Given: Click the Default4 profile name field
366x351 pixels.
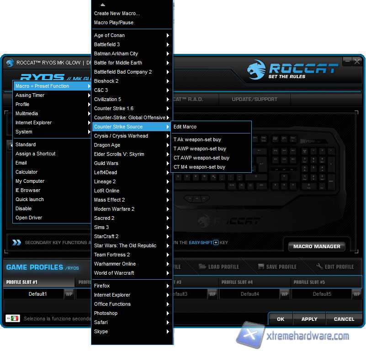Looking at the screenshot, I should pyautogui.click(x=249, y=294).
